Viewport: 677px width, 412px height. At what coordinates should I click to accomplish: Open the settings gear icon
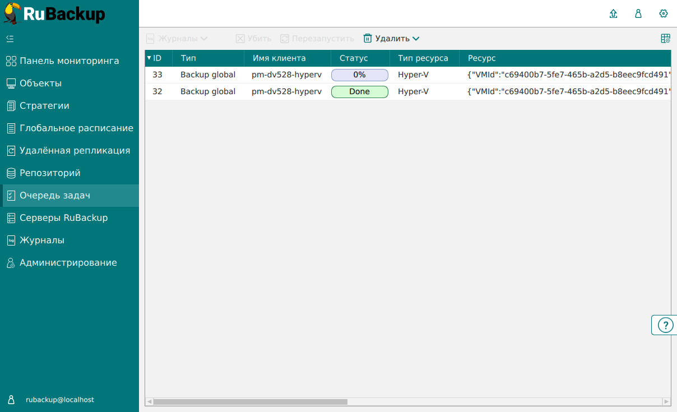click(x=664, y=13)
